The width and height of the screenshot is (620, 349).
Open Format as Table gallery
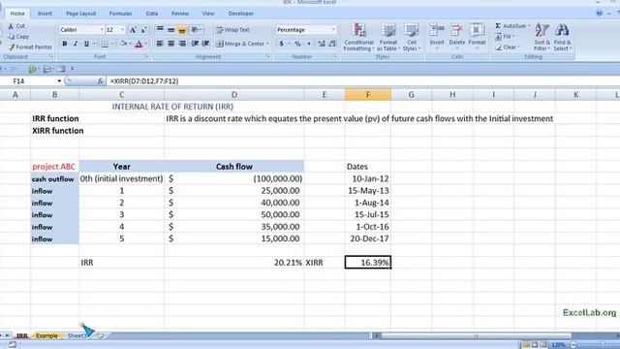388,37
